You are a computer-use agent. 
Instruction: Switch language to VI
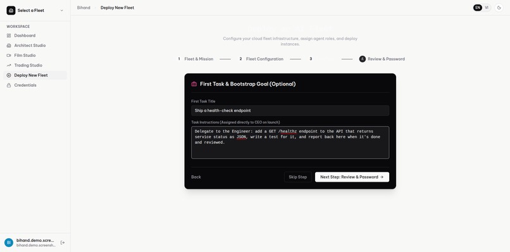coord(487,8)
